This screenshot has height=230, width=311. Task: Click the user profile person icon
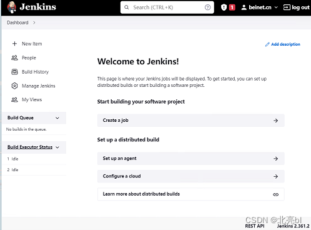[x=244, y=7]
